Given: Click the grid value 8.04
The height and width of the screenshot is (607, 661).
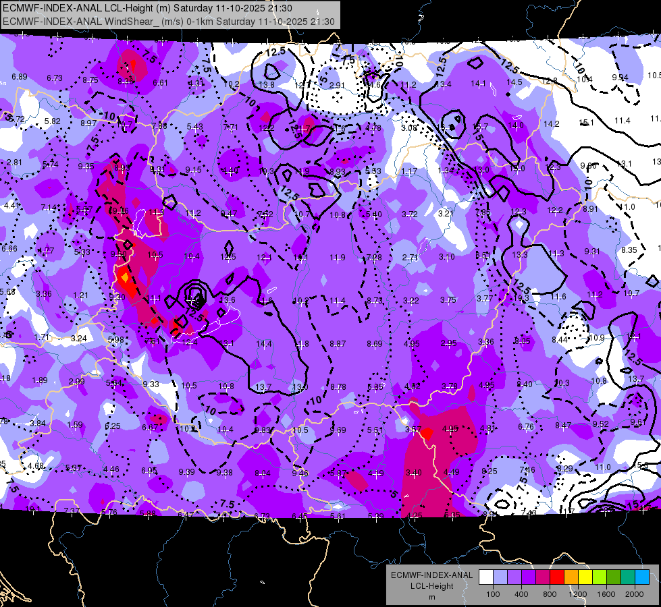Looking at the screenshot, I should [x=262, y=473].
